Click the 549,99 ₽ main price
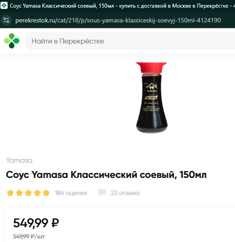The height and width of the screenshot is (242, 235). coord(36,223)
